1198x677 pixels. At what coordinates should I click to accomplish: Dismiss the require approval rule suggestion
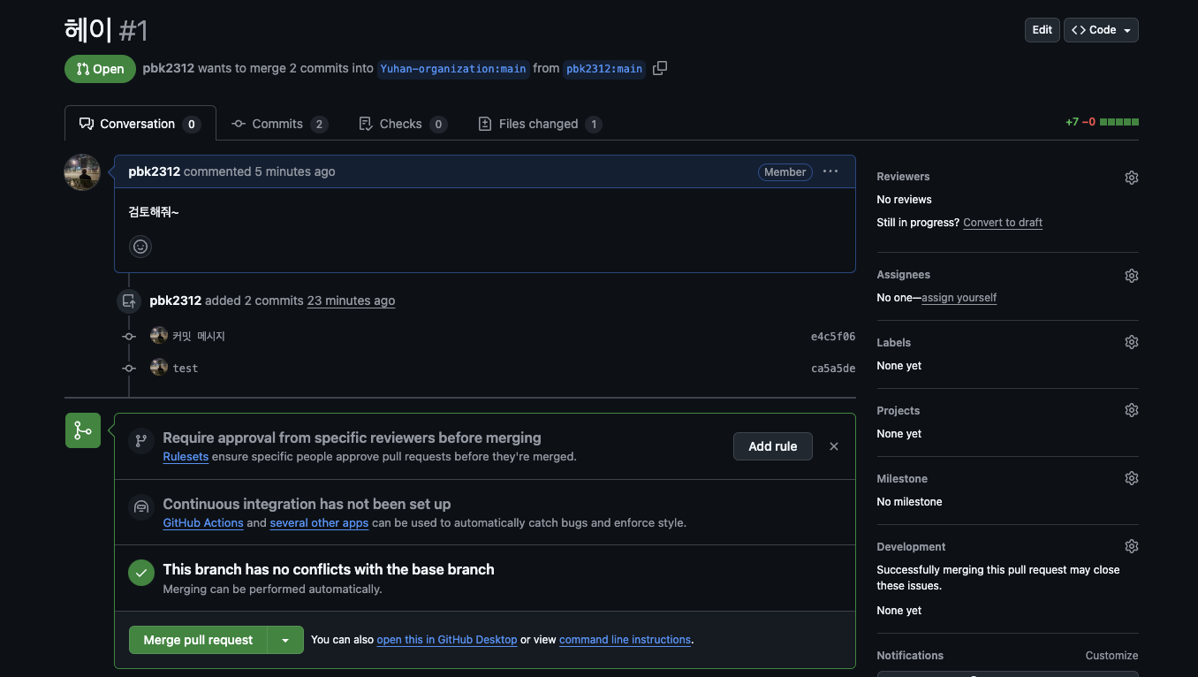point(834,446)
